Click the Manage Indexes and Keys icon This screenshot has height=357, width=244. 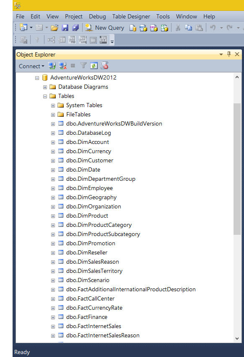click(x=62, y=40)
